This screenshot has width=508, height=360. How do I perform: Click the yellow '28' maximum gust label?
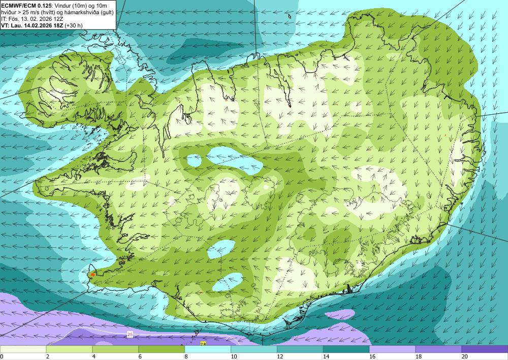coord(203,344)
